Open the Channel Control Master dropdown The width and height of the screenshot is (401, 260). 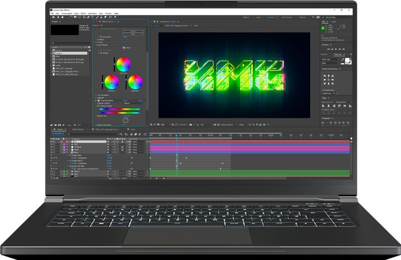133,103
